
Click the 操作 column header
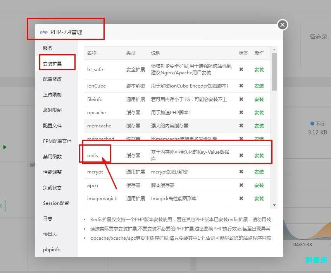[259, 53]
